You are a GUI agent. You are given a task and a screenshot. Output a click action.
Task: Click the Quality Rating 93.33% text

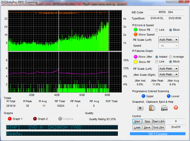point(102,119)
